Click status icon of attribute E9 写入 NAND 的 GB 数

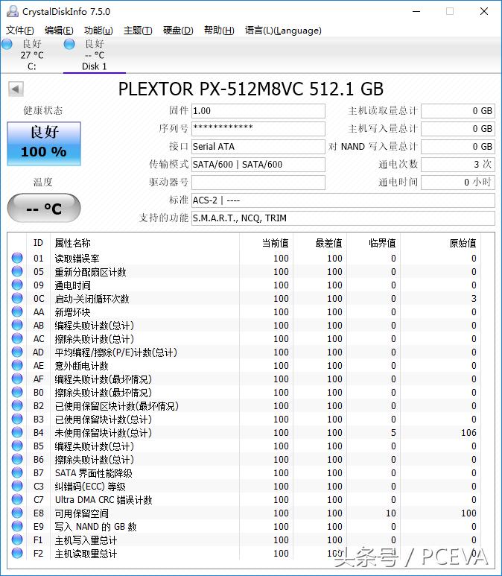(17, 526)
